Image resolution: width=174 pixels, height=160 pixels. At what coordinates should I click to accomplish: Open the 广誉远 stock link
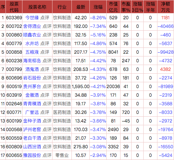32,112
